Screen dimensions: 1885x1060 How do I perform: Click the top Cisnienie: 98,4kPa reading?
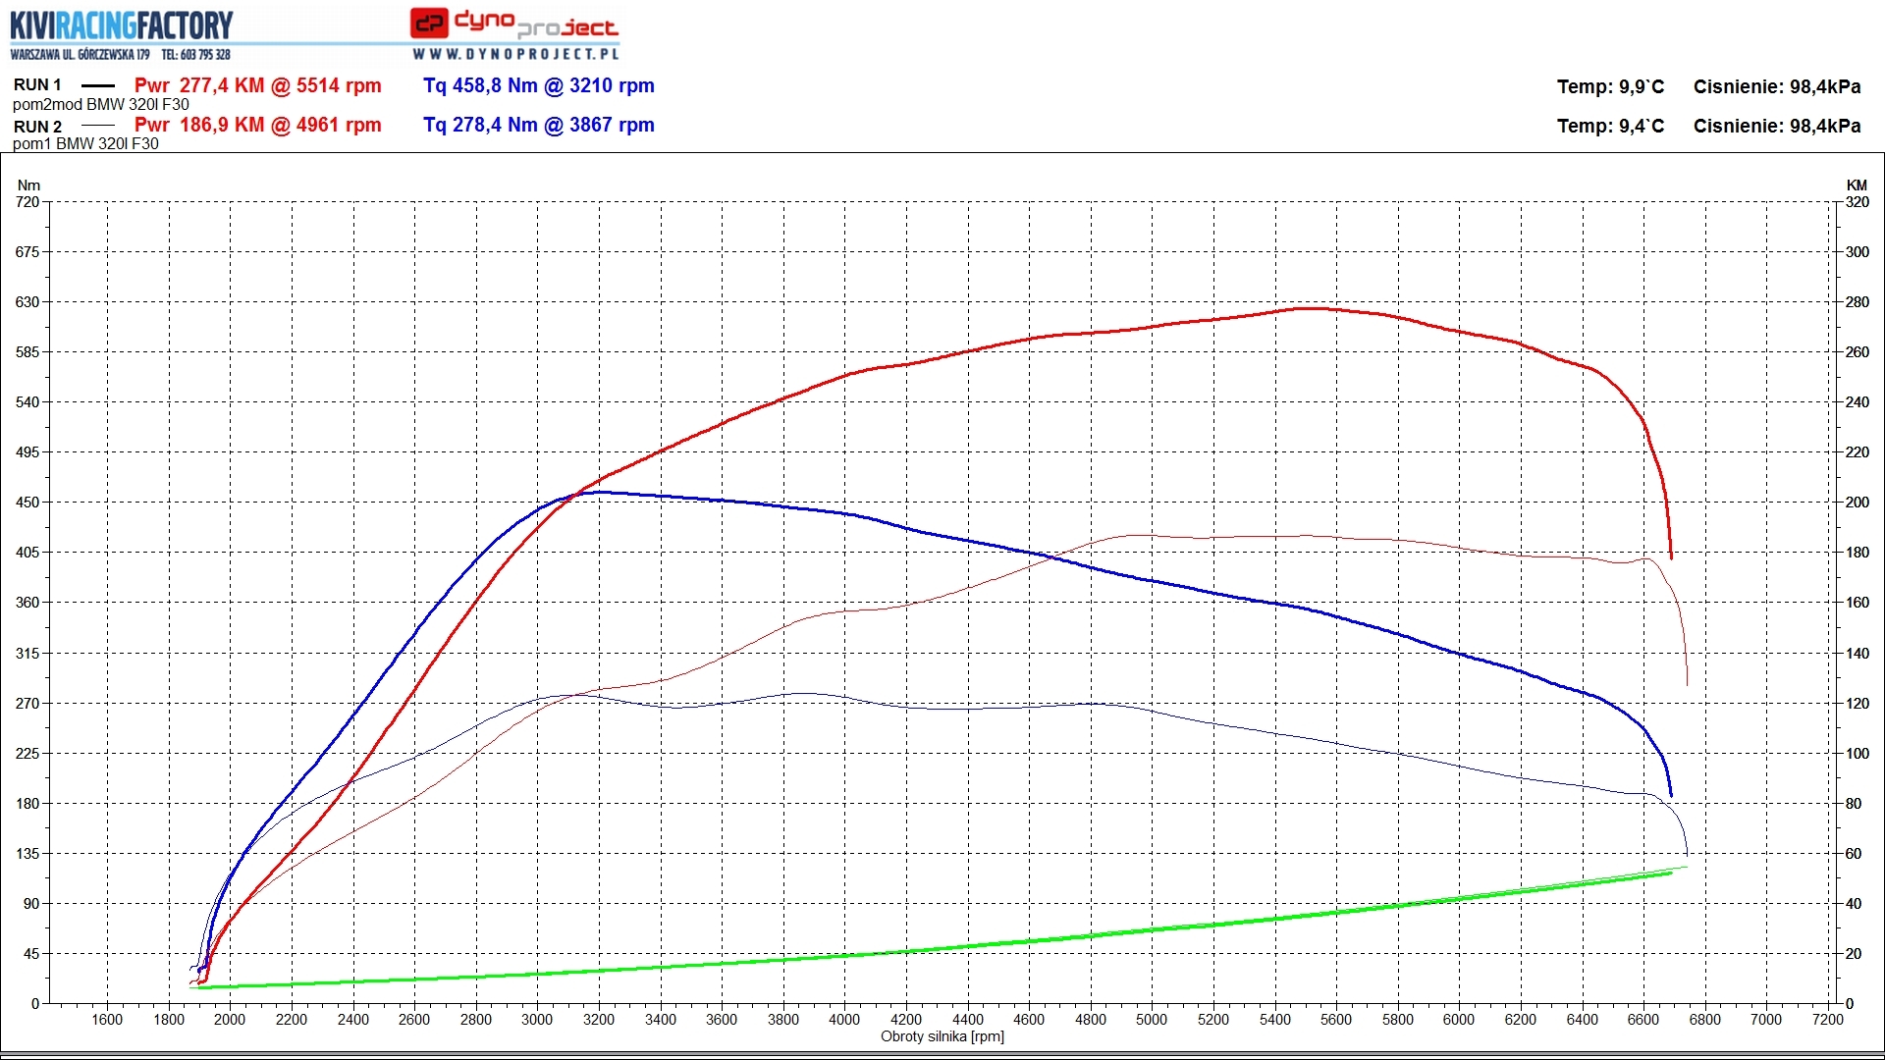[1776, 86]
